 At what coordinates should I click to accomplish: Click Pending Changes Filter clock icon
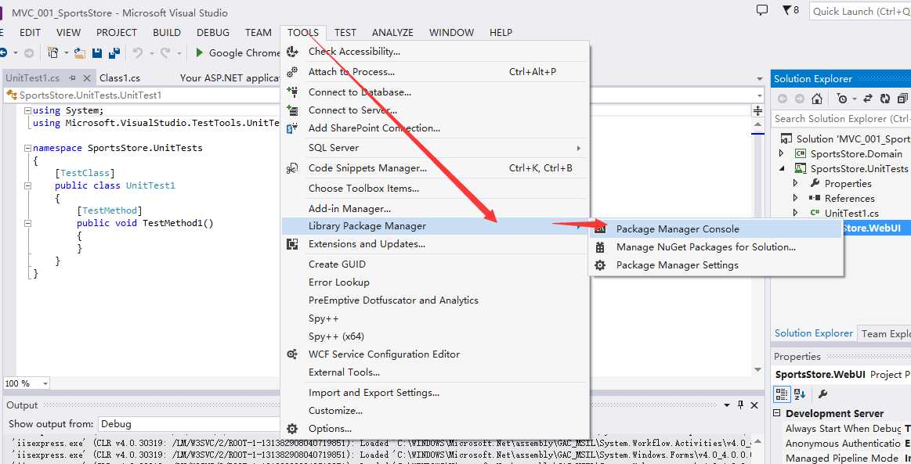coord(842,99)
